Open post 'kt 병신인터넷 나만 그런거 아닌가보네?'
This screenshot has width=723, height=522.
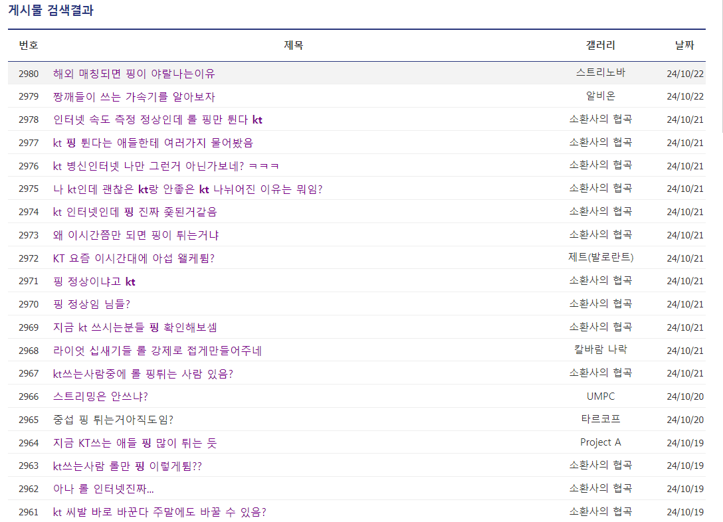[x=165, y=166]
